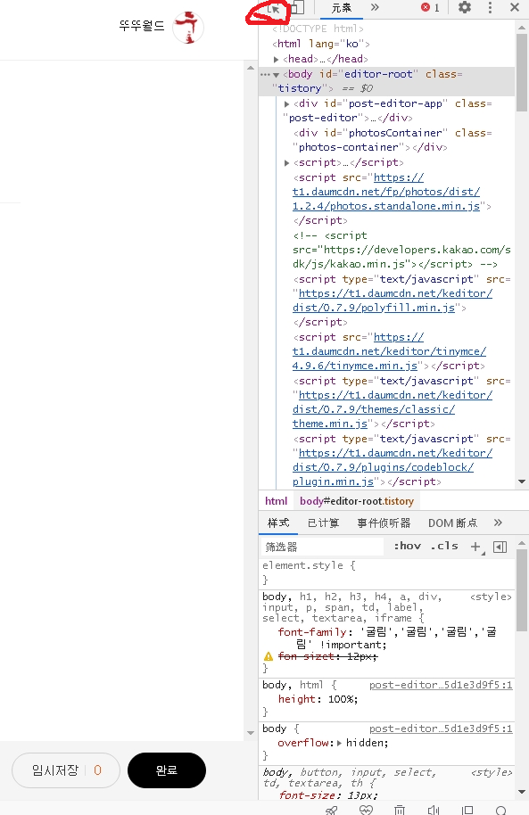Click the editor page scroll-down arrow

coord(251,733)
